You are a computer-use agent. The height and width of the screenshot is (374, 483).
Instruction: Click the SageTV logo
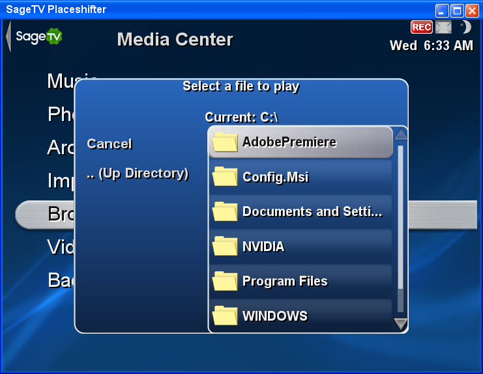(39, 36)
